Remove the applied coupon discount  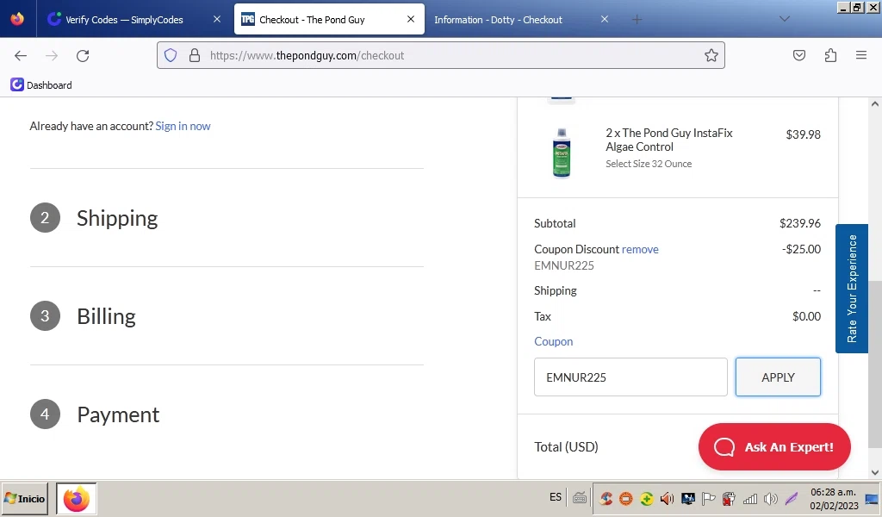tap(640, 249)
